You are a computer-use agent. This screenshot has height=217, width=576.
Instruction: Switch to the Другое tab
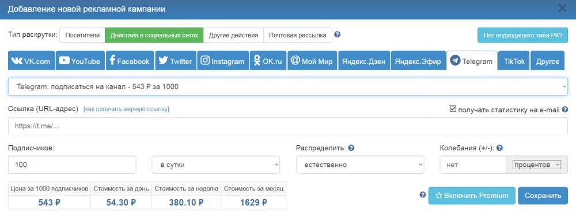pyautogui.click(x=547, y=61)
